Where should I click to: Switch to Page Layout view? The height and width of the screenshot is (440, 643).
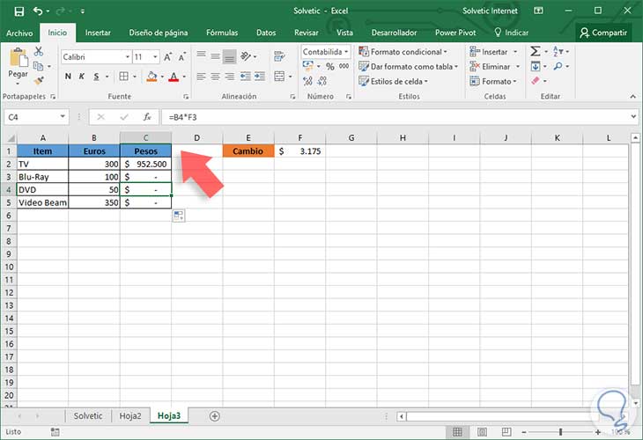click(x=483, y=432)
